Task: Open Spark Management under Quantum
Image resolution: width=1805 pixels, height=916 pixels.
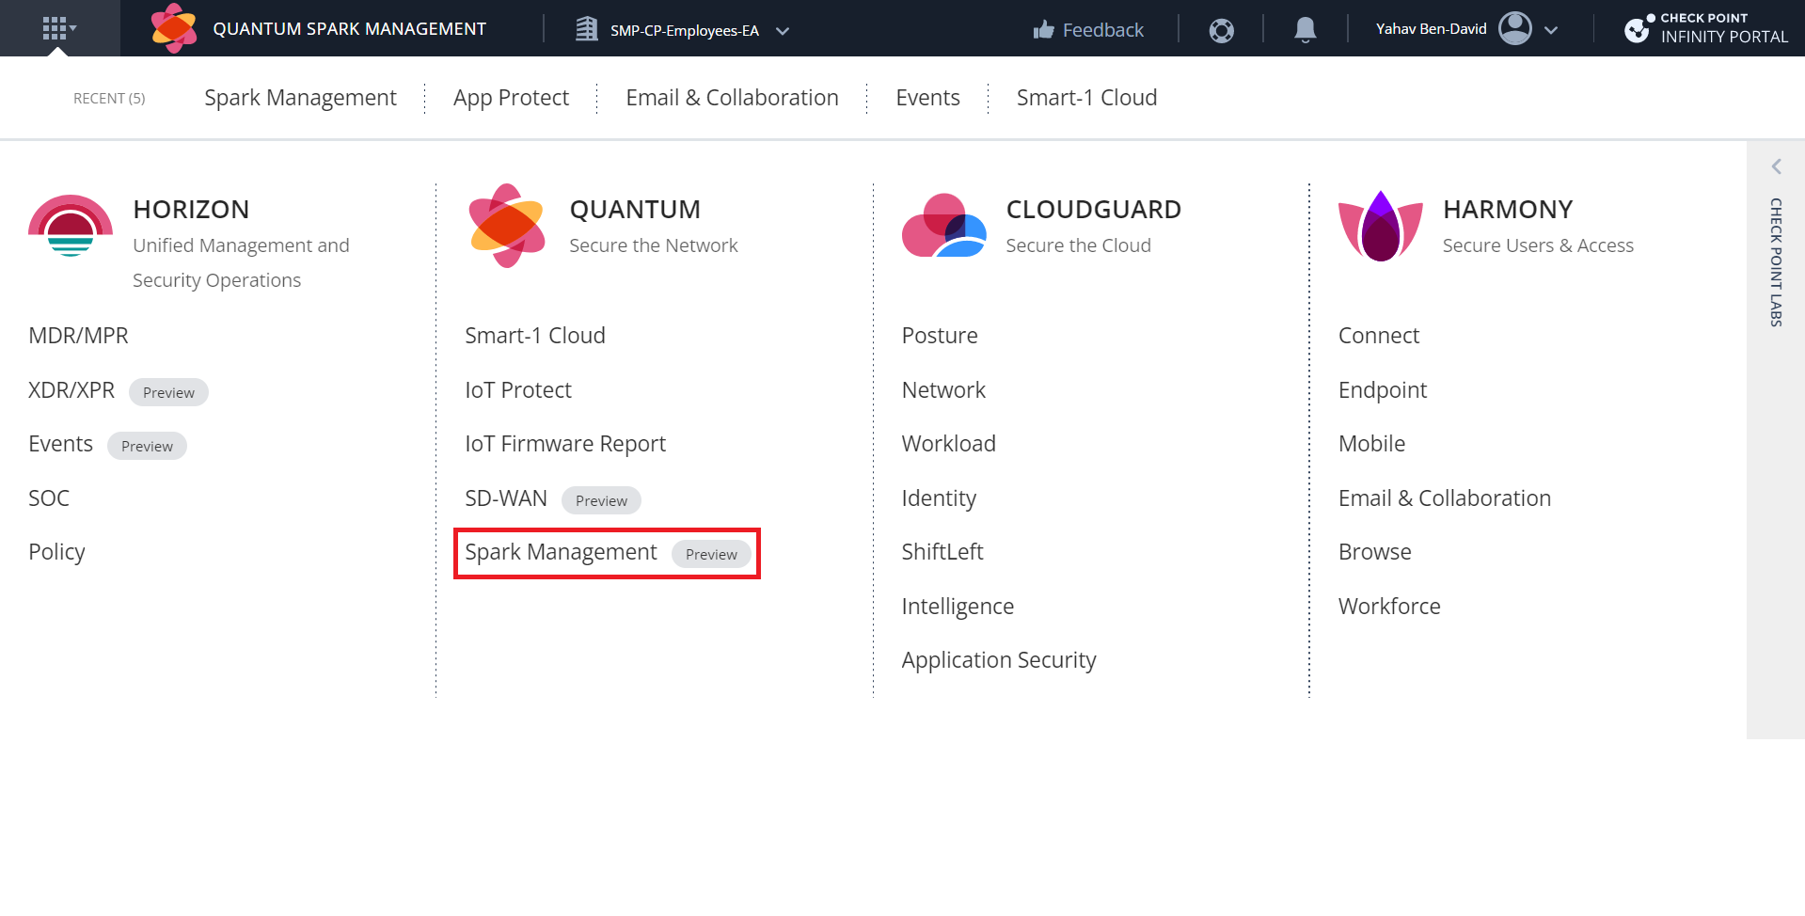Action: [x=561, y=552]
